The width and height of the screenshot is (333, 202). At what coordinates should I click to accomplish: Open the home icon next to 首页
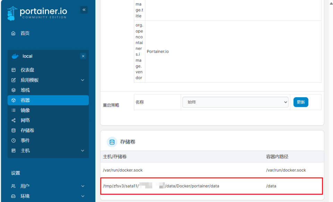[x=14, y=33]
